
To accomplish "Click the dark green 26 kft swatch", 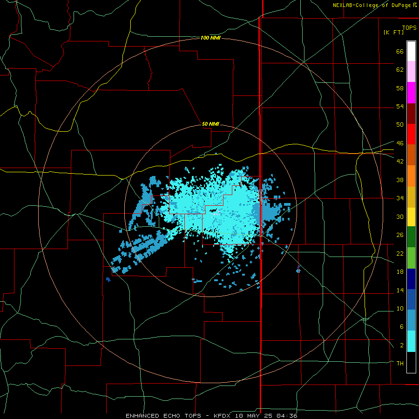I will tap(411, 237).
